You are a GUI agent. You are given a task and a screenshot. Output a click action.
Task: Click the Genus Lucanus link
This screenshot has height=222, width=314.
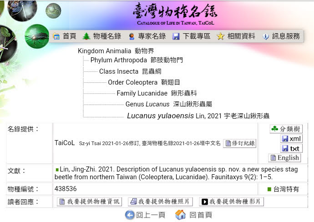pyautogui.click(x=168, y=104)
